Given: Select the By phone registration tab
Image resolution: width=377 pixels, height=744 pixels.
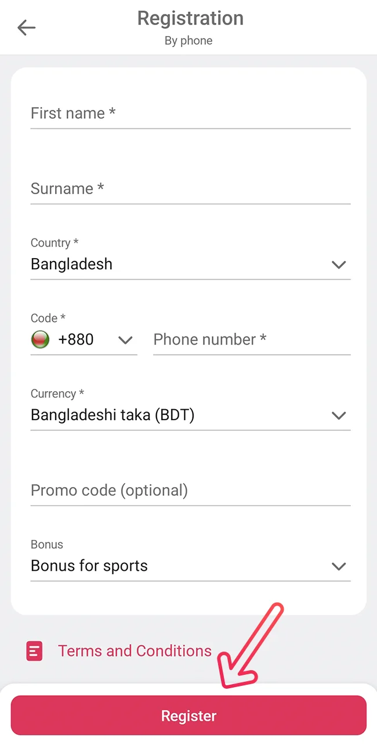Looking at the screenshot, I should [x=188, y=41].
